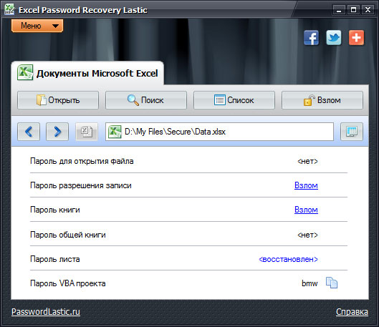This screenshot has width=379, height=327.
Task: Click the Twitter bird icon
Action: click(x=334, y=38)
